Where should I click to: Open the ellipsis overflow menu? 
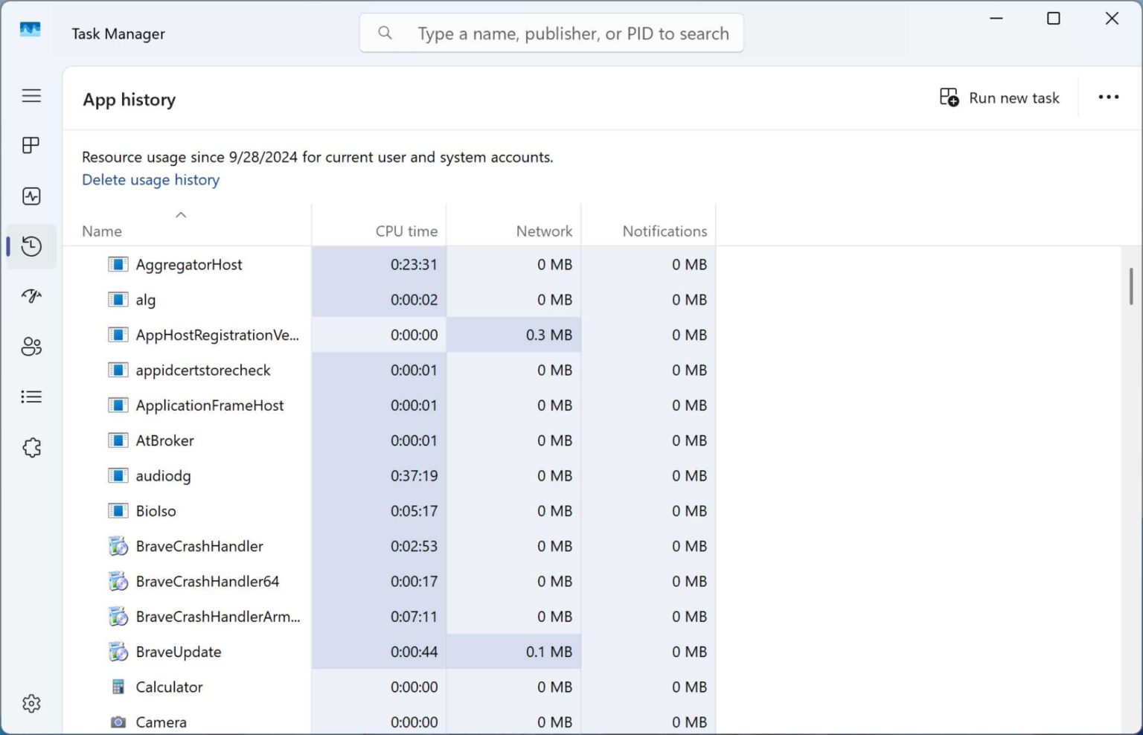tap(1108, 97)
